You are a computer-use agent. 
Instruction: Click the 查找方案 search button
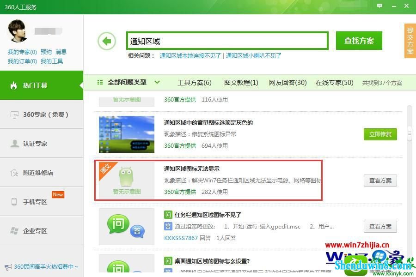click(x=359, y=41)
